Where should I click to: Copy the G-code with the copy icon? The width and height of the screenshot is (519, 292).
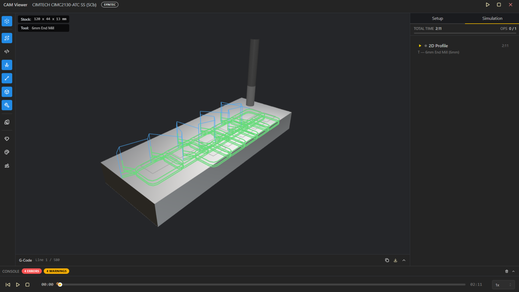click(x=387, y=260)
